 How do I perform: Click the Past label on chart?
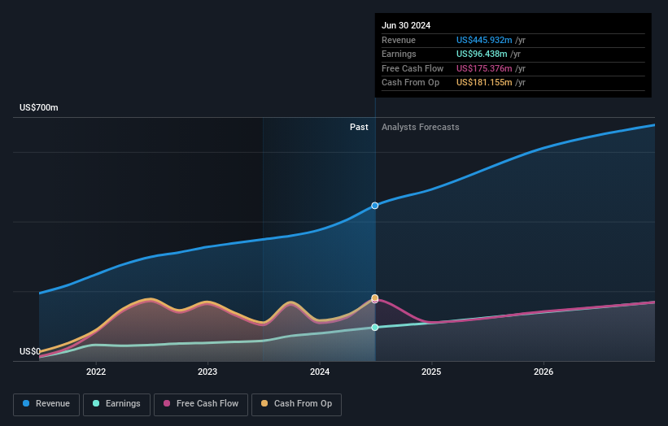359,128
